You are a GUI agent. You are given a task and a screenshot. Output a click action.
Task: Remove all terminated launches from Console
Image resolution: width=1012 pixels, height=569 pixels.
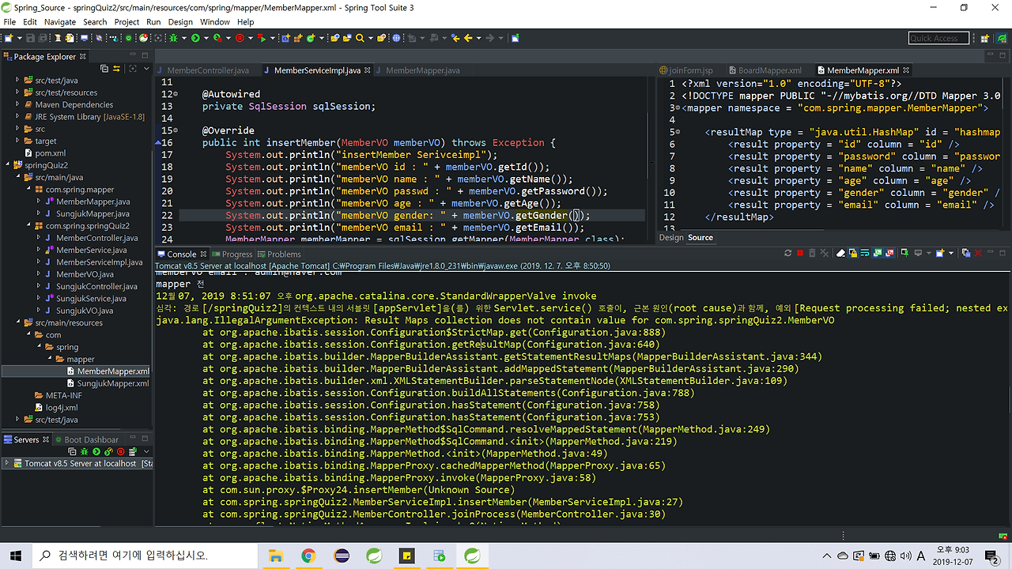coord(824,251)
